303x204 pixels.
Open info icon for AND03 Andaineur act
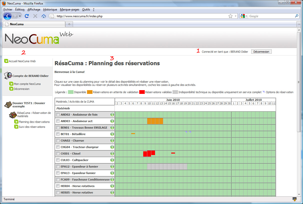(x=112, y=121)
